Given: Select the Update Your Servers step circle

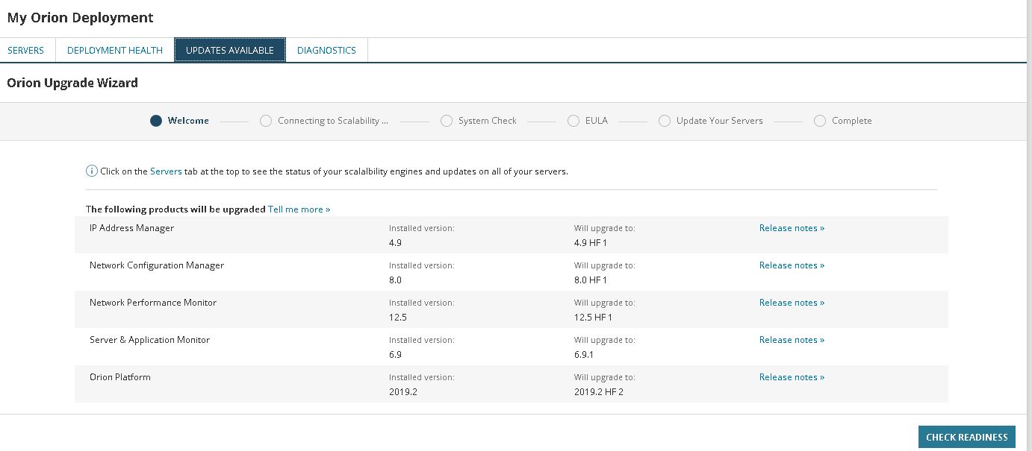Looking at the screenshot, I should tap(665, 121).
